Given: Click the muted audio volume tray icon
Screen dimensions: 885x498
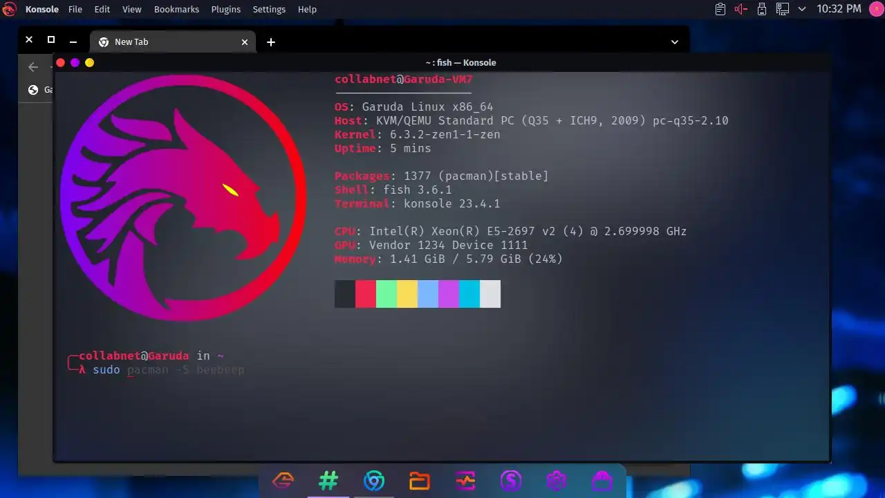Looking at the screenshot, I should 741,9.
